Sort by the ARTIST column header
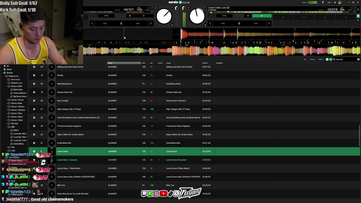Image resolution: width=361 pixels, height=203 pixels. (124, 63)
